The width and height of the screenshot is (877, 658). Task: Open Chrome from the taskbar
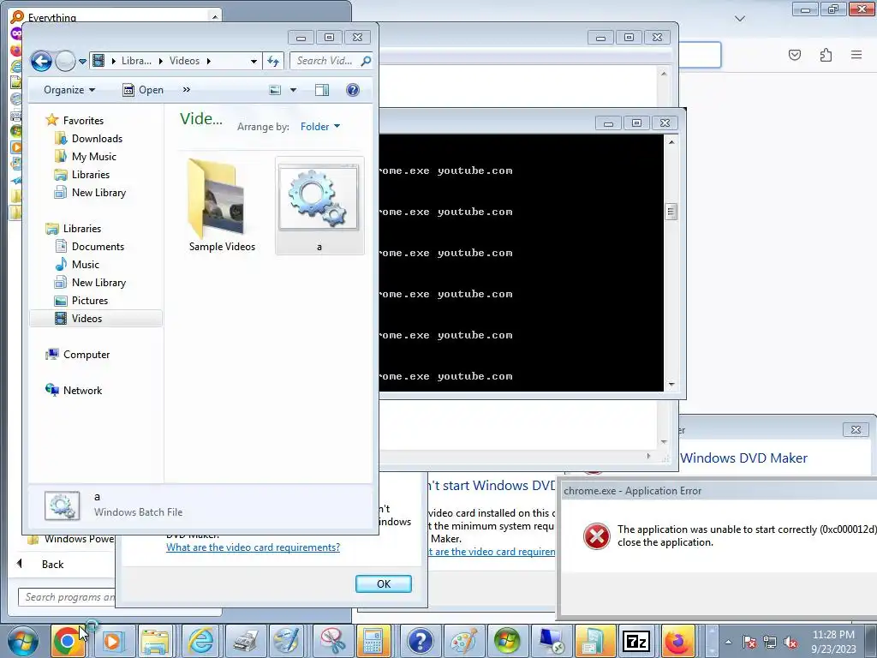(67, 641)
